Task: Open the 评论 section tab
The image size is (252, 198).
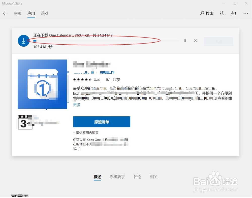Action: click(137, 177)
